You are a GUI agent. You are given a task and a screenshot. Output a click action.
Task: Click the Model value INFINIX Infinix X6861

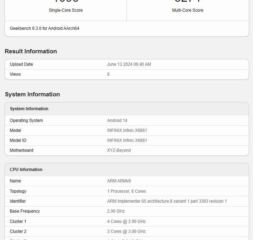pyautogui.click(x=127, y=130)
